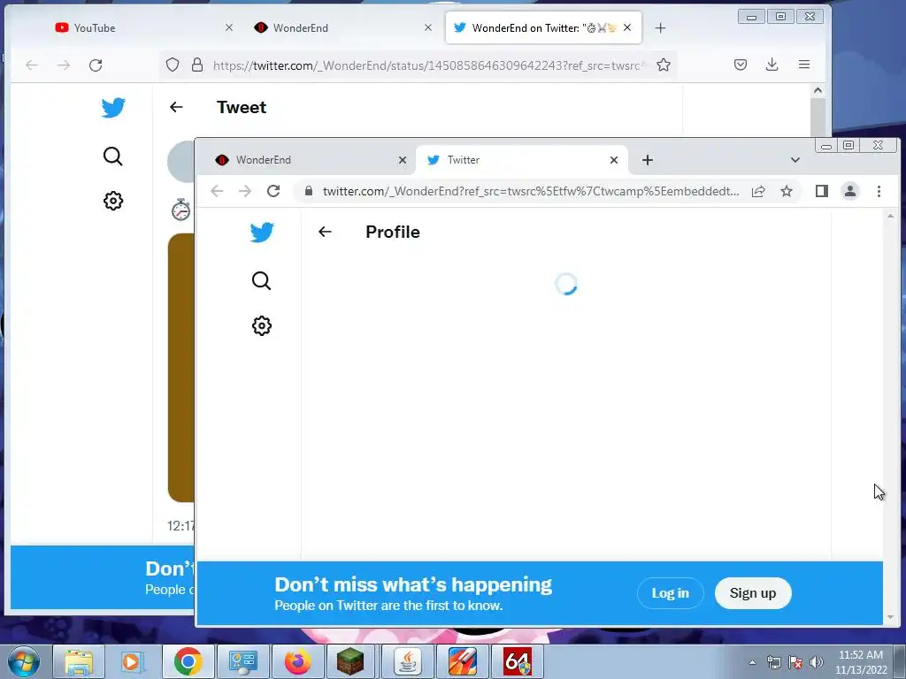This screenshot has height=679, width=906.
Task: Click Chrome back navigation arrow
Action: click(x=217, y=191)
